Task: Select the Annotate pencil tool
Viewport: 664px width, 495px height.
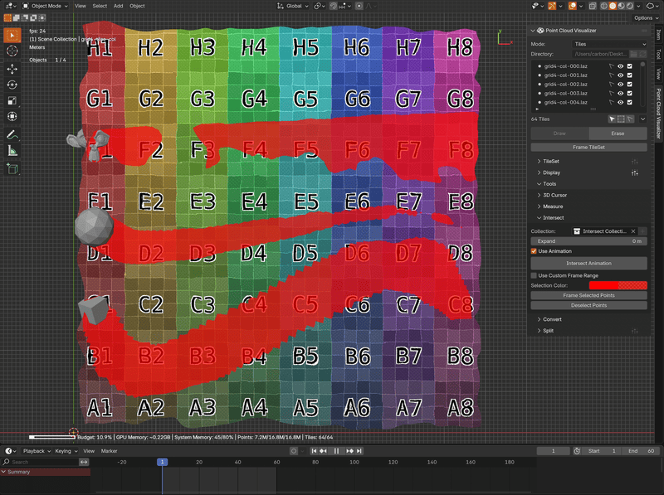Action: coord(12,133)
